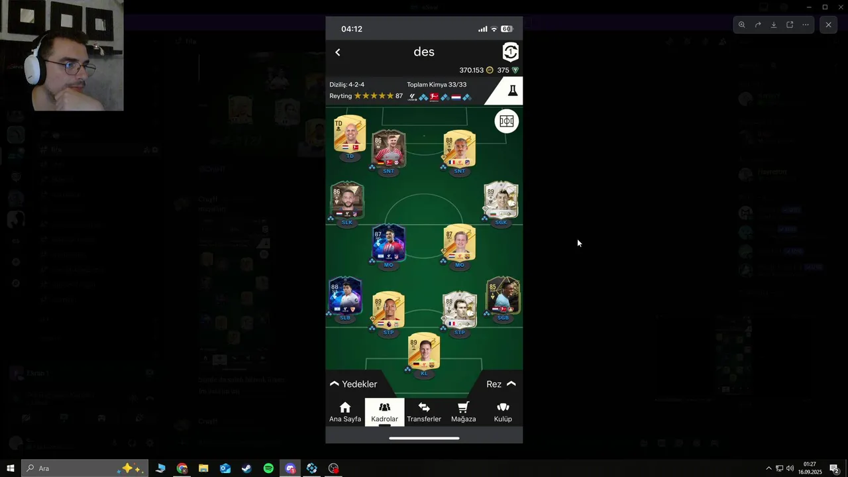This screenshot has width=848, height=477.
Task: Open the Transferler tab
Action: (424, 412)
